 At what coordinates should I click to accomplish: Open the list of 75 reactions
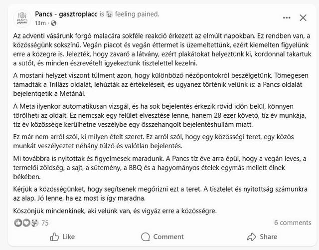click(x=45, y=223)
